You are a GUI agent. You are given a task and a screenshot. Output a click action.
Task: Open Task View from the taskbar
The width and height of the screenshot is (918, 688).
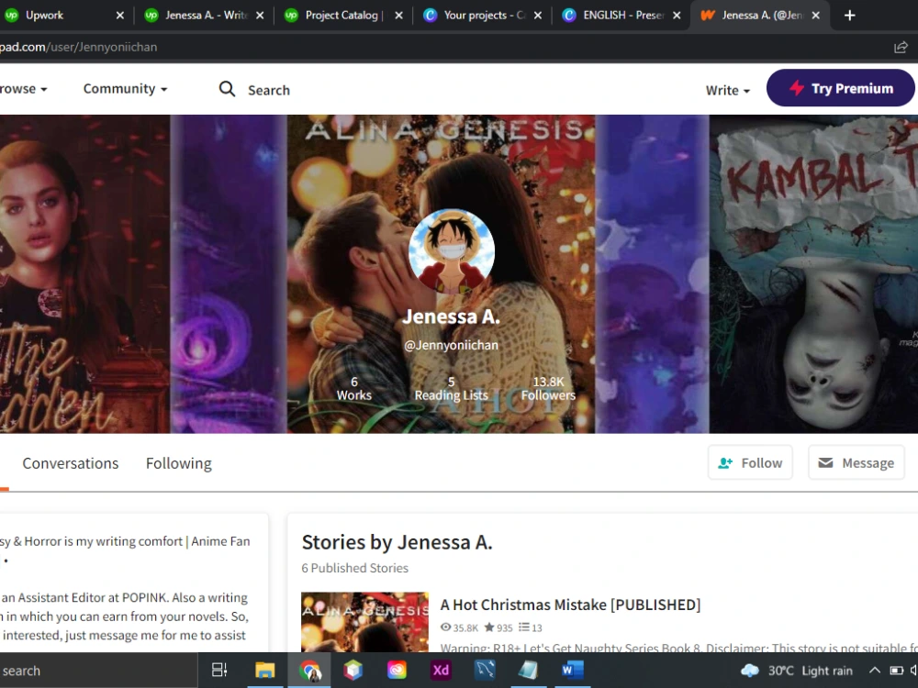[x=219, y=670]
